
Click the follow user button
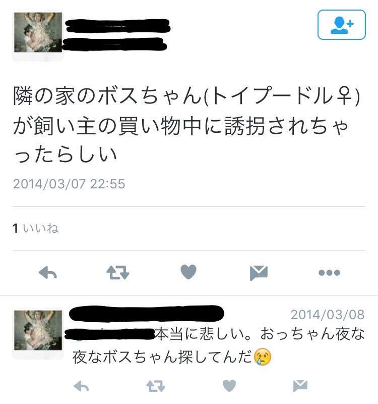[342, 25]
